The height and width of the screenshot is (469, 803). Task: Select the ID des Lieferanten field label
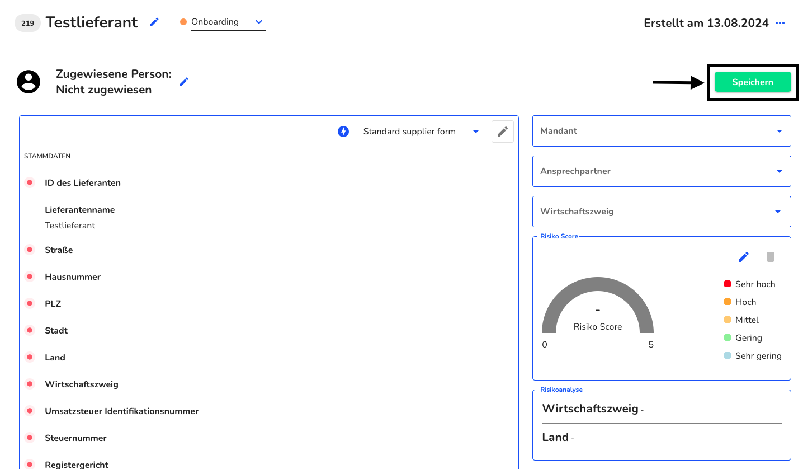[x=83, y=183]
